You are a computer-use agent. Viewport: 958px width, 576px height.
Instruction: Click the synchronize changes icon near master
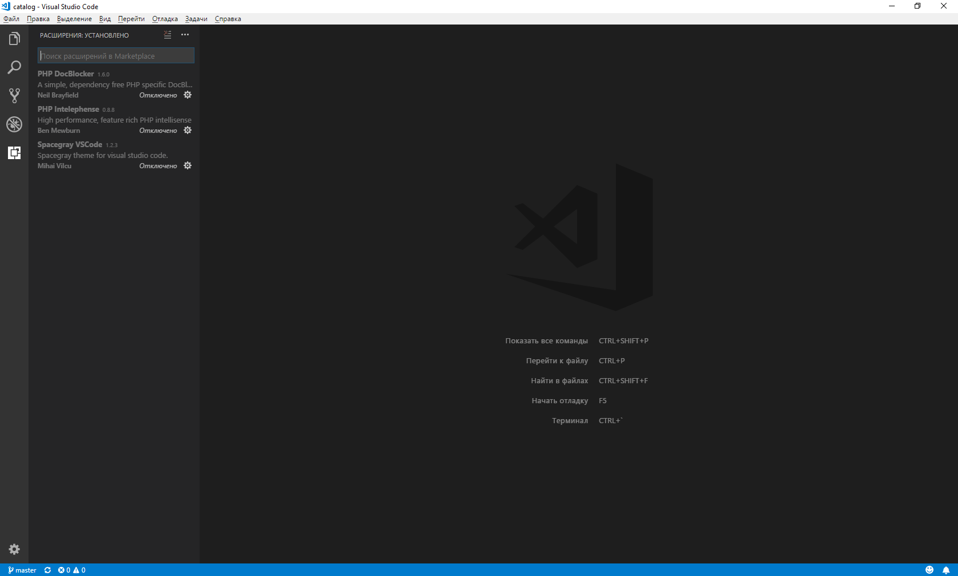tap(47, 570)
